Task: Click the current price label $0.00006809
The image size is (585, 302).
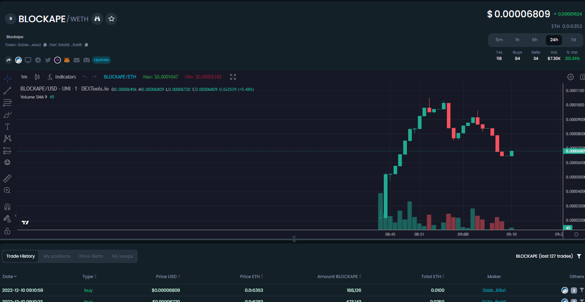Action: [x=519, y=14]
